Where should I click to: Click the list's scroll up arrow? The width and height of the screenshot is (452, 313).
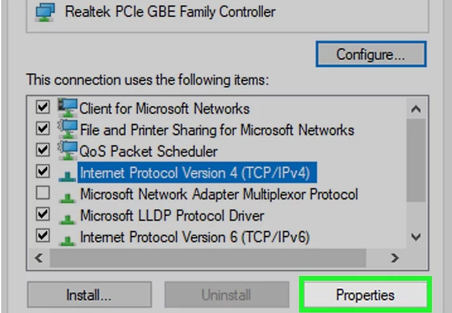pyautogui.click(x=416, y=109)
